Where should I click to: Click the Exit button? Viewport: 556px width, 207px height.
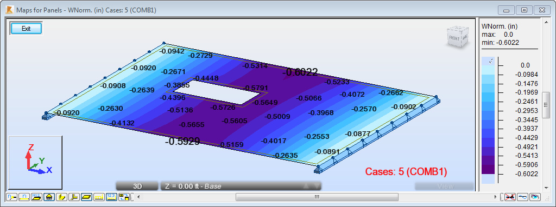pos(26,29)
